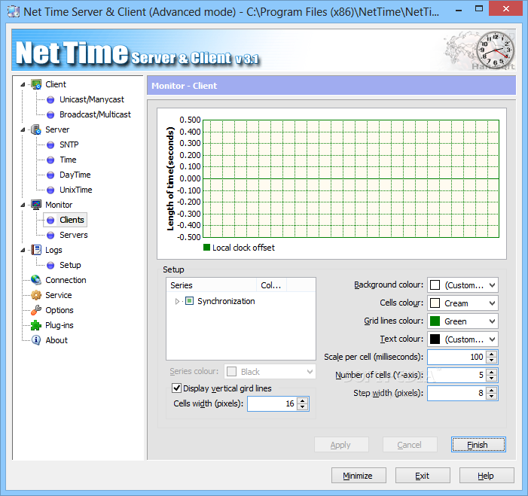528x496 pixels.
Task: Collapse the Monitor tree node
Action: tap(23, 205)
